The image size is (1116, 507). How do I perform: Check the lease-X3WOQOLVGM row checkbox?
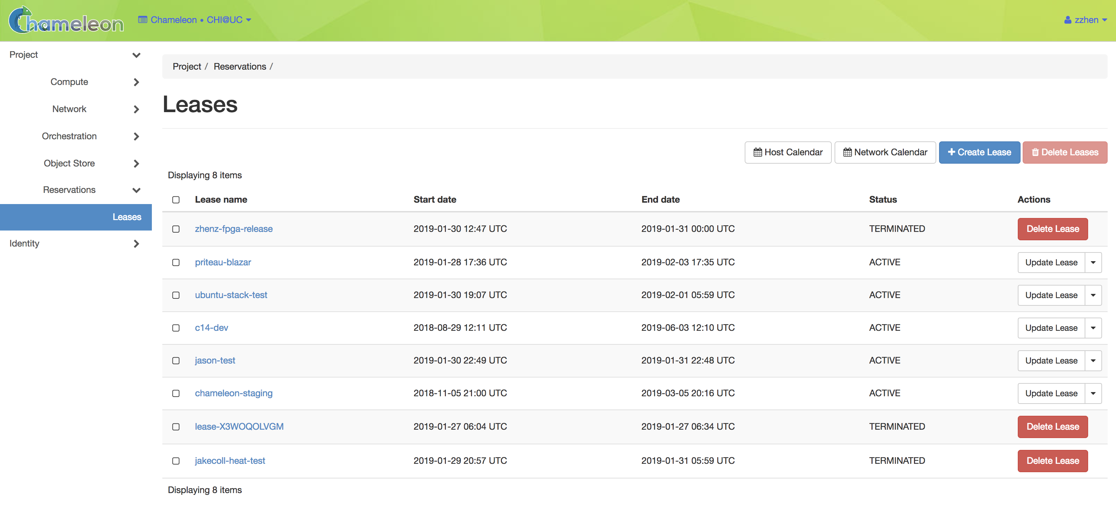tap(176, 427)
